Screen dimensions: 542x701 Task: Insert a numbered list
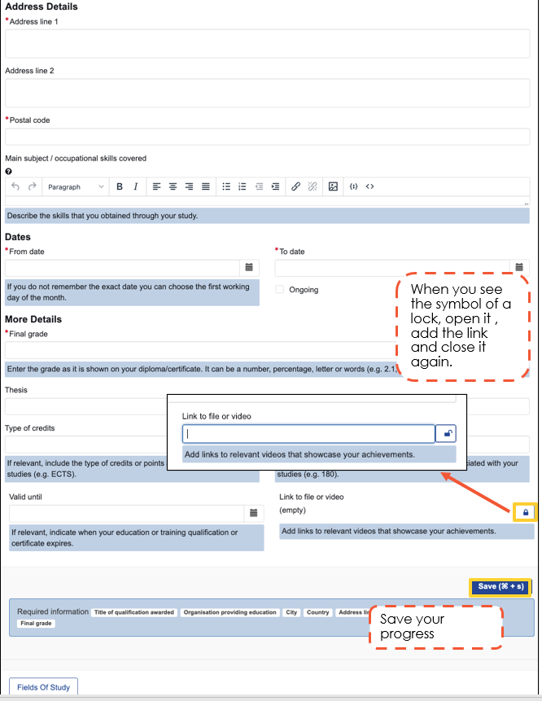pos(243,186)
